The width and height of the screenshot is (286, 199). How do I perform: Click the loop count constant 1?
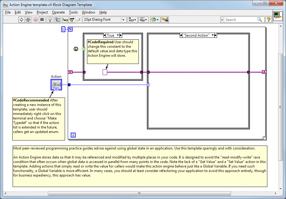coord(63,29)
